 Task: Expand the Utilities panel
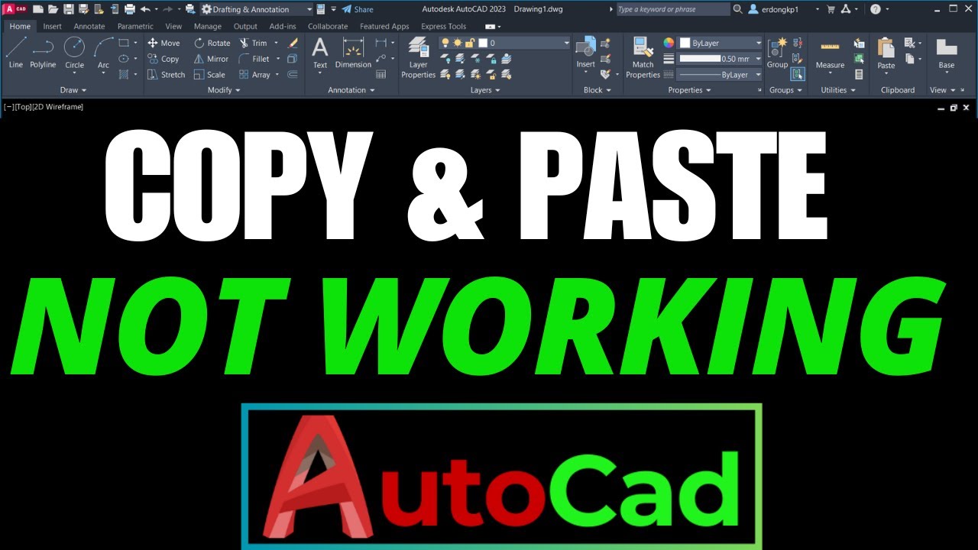pos(838,90)
